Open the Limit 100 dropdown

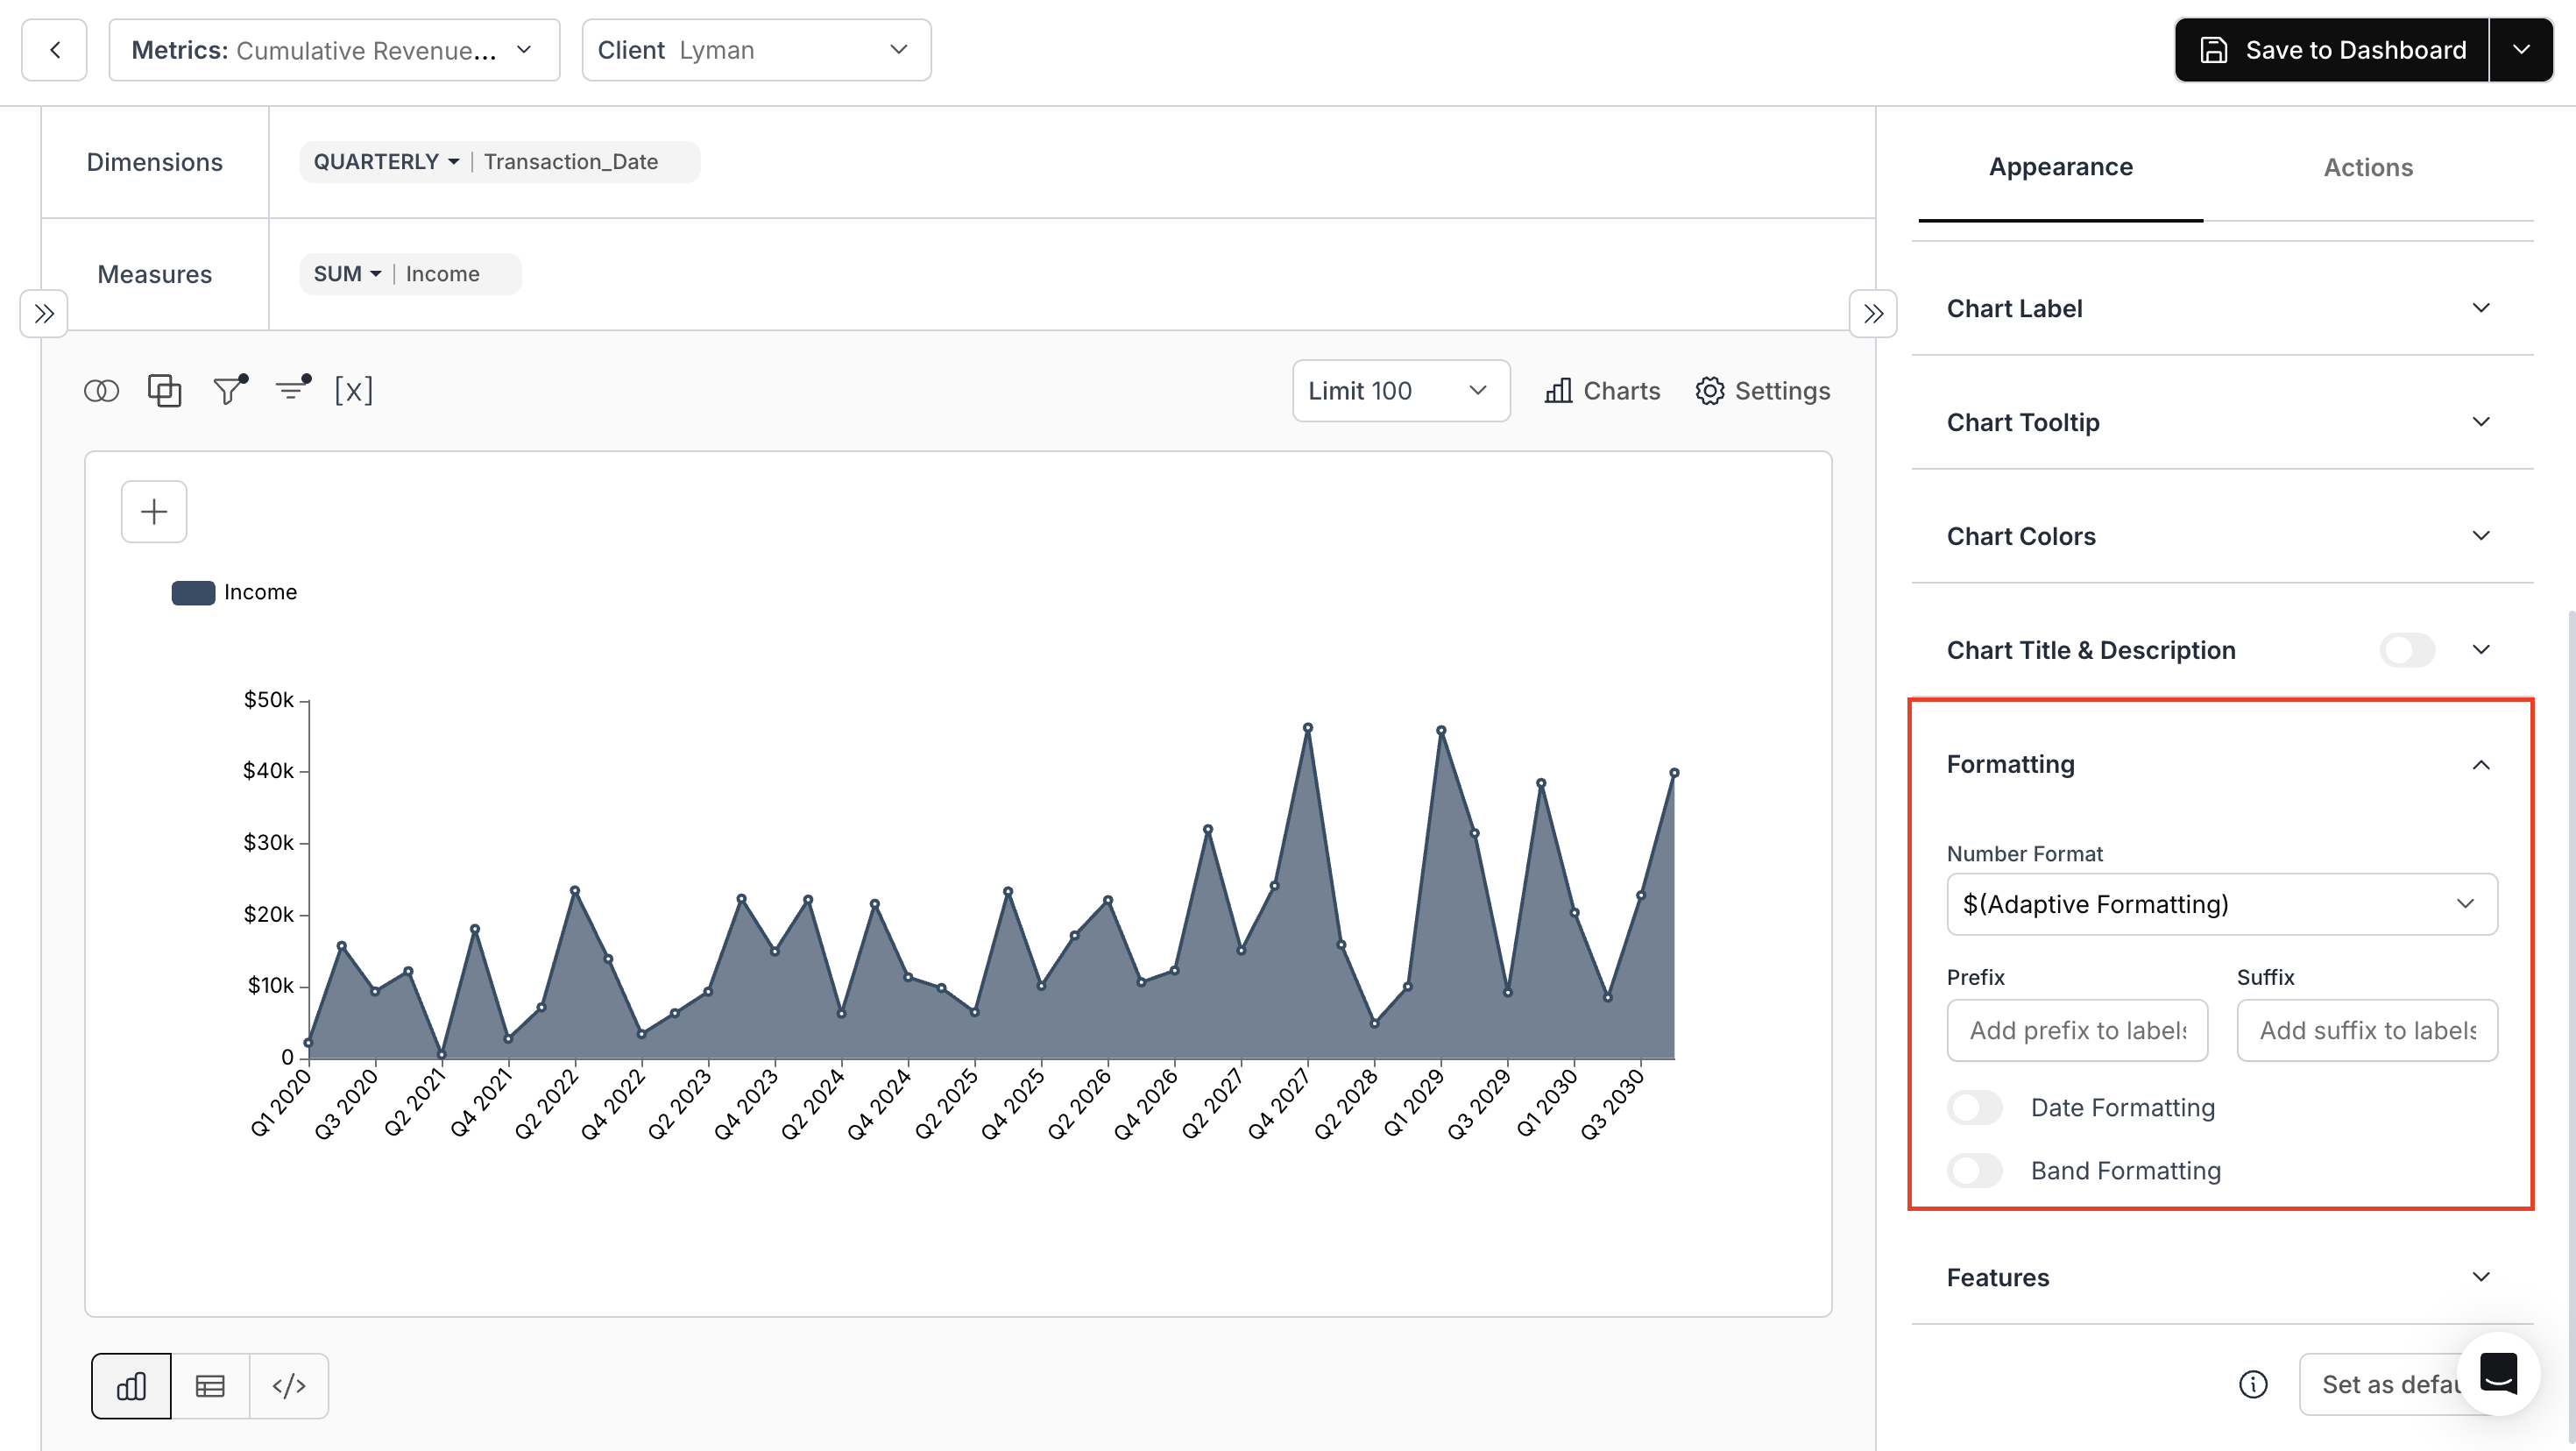1400,391
